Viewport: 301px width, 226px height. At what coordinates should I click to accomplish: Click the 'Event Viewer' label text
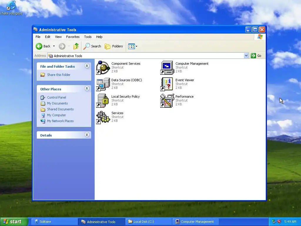[x=185, y=80]
